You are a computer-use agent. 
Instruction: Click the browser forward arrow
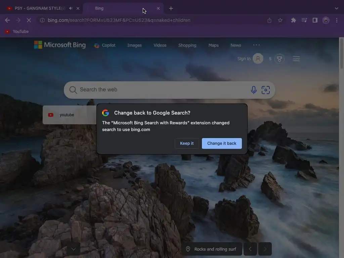(18, 20)
